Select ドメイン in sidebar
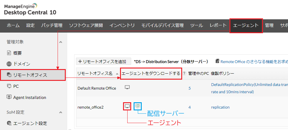The height and width of the screenshot is (130, 288). (22, 64)
